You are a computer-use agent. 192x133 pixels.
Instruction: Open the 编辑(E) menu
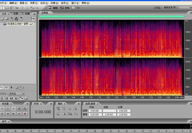click(x=13, y=3)
